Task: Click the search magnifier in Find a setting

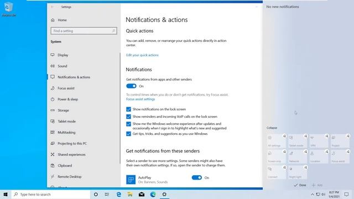Action: [113, 31]
